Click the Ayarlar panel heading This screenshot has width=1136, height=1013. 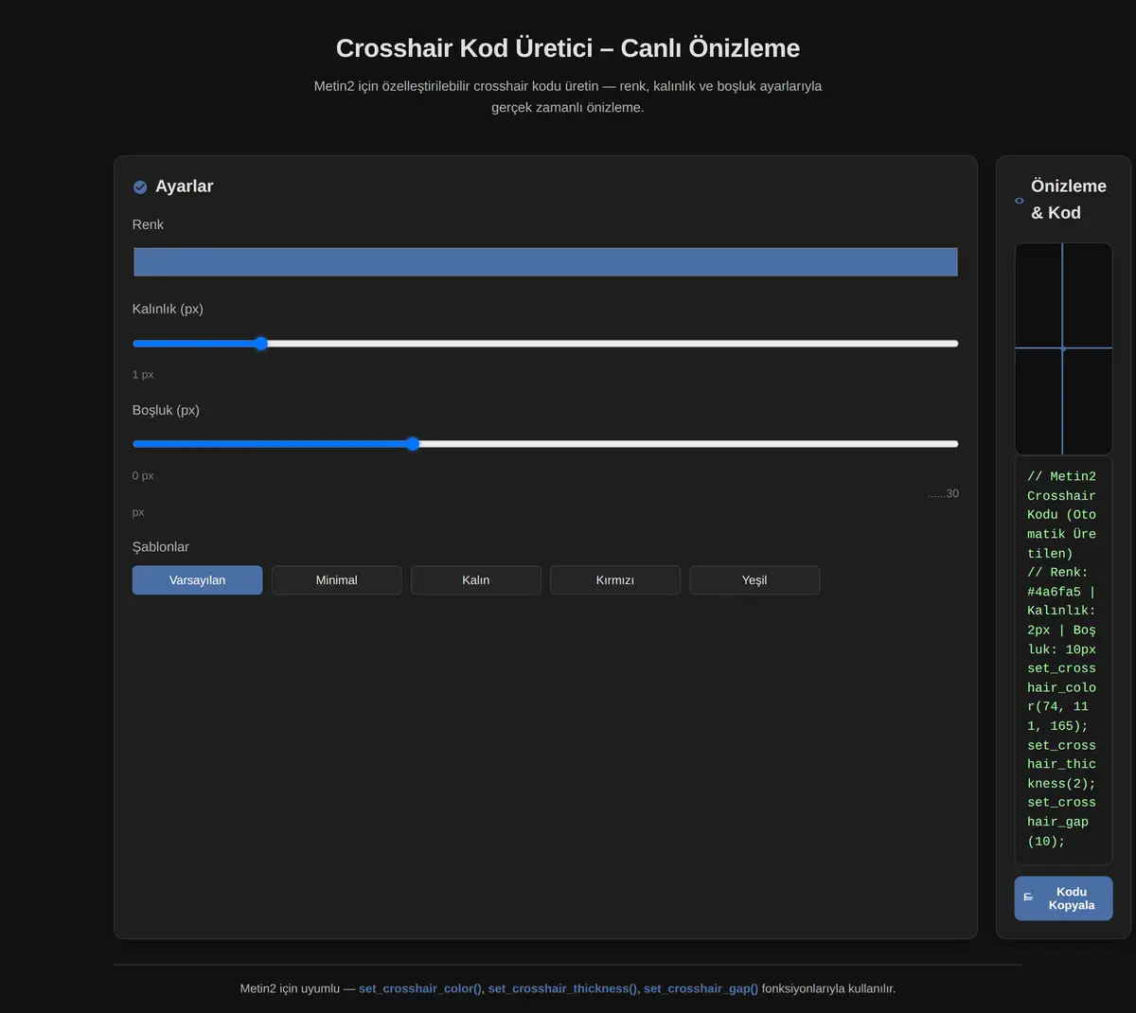pyautogui.click(x=184, y=187)
